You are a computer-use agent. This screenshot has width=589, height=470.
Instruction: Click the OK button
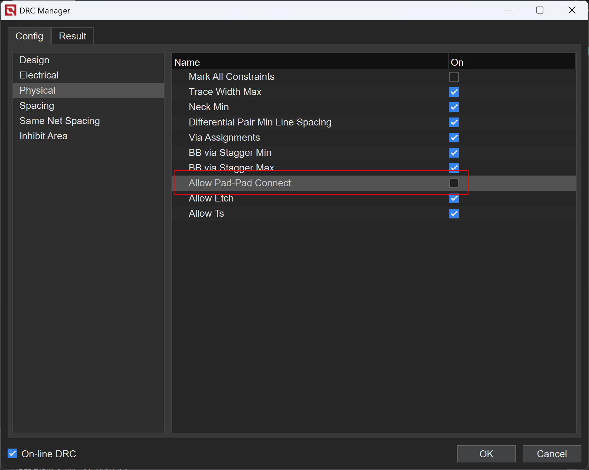tap(486, 454)
